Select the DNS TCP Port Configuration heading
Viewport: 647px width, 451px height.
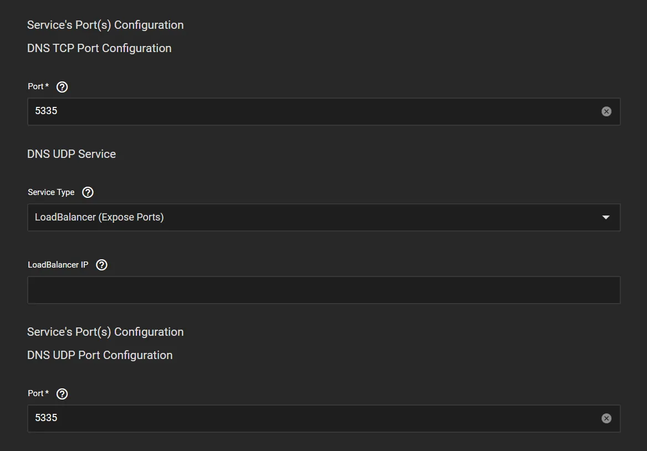99,48
